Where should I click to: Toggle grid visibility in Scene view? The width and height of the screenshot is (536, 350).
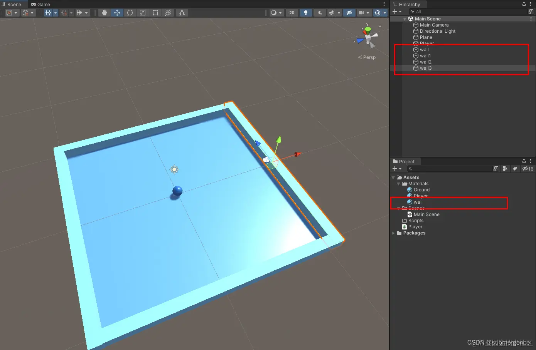click(x=48, y=13)
